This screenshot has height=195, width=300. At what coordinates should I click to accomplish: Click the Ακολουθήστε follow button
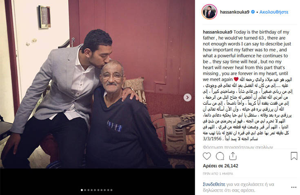point(274,12)
